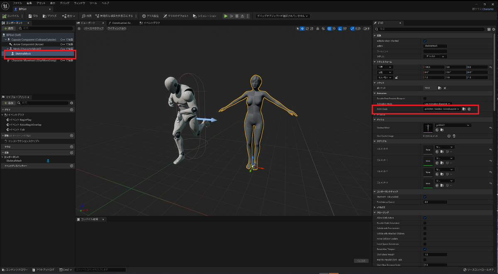Choose the select-objects cursor tool in viewport
498x274 pixels.
298,29
